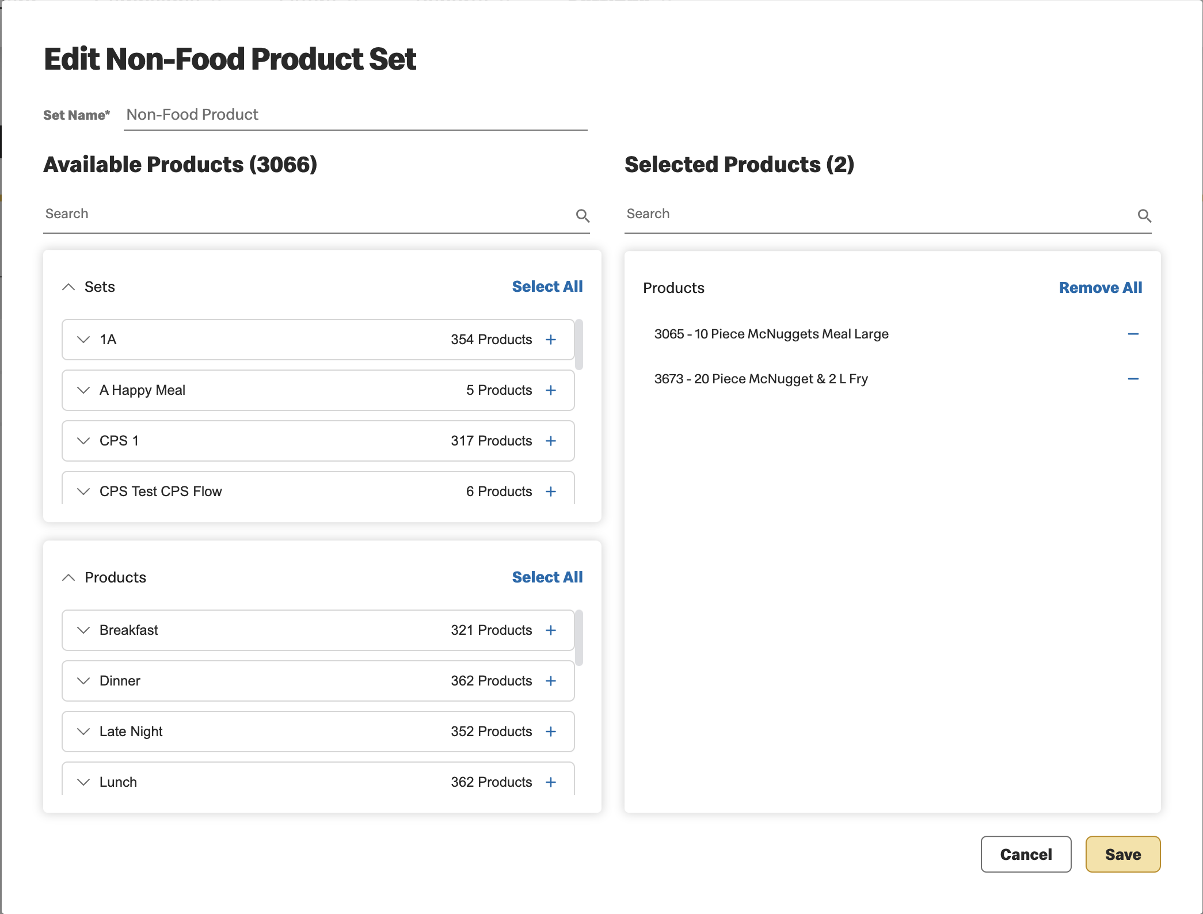Screen dimensions: 1203x914
Task: Remove 20 Piece McNugget & 2 L Fry
Action: [1133, 379]
